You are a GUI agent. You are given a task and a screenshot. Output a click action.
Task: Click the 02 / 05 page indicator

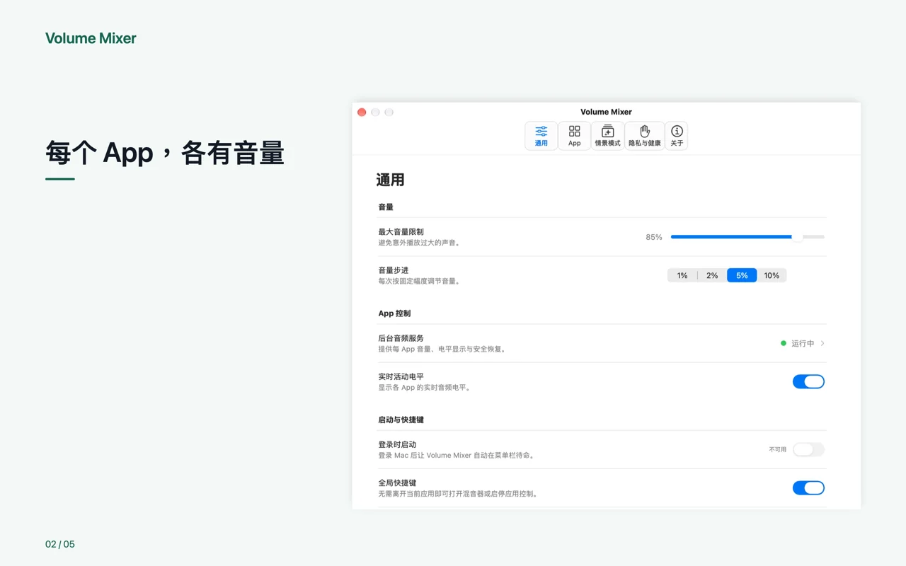(x=60, y=544)
